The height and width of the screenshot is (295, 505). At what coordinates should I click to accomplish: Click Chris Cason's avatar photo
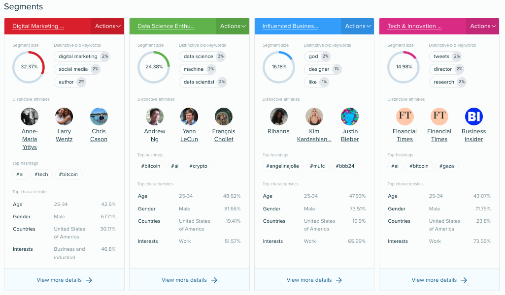[x=99, y=116]
